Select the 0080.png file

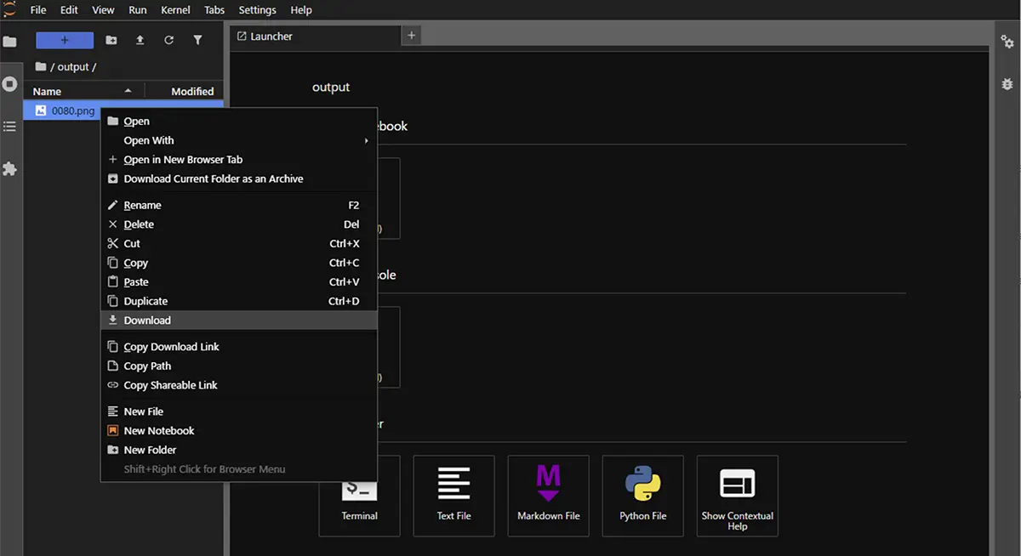(72, 111)
